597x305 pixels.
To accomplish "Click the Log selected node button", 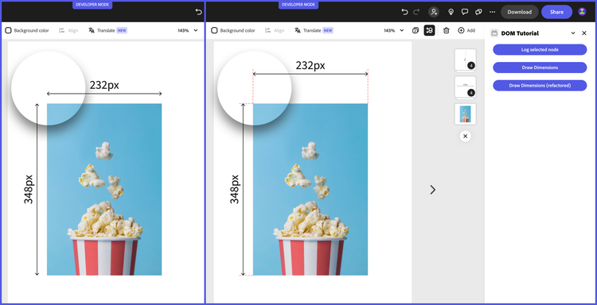I will tap(540, 49).
